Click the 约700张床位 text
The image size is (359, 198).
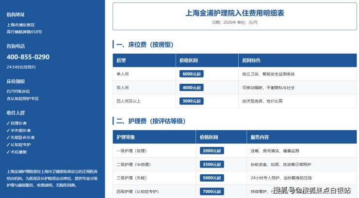click(x=18, y=91)
